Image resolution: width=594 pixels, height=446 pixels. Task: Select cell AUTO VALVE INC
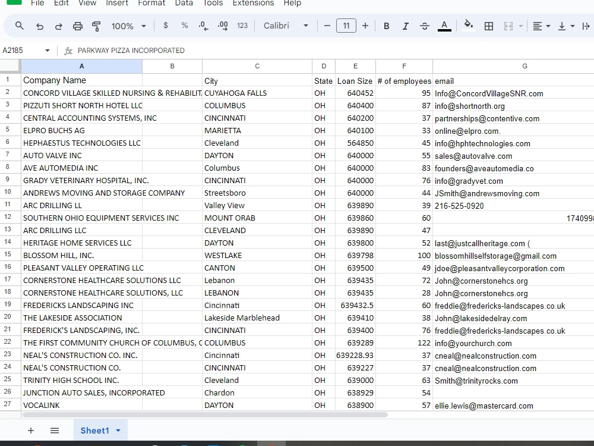pyautogui.click(x=81, y=155)
